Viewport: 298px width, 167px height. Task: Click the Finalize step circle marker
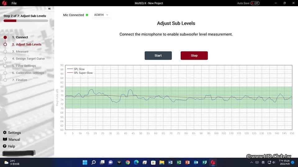coord(5,80)
